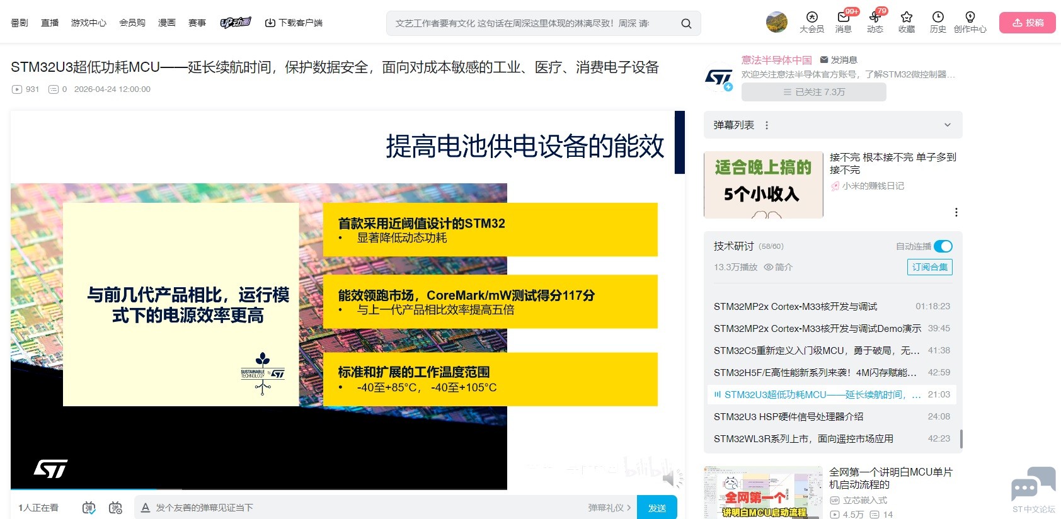The width and height of the screenshot is (1061, 519).
Task: Open 接不完 根本接不完 recommended video title
Action: click(x=893, y=163)
